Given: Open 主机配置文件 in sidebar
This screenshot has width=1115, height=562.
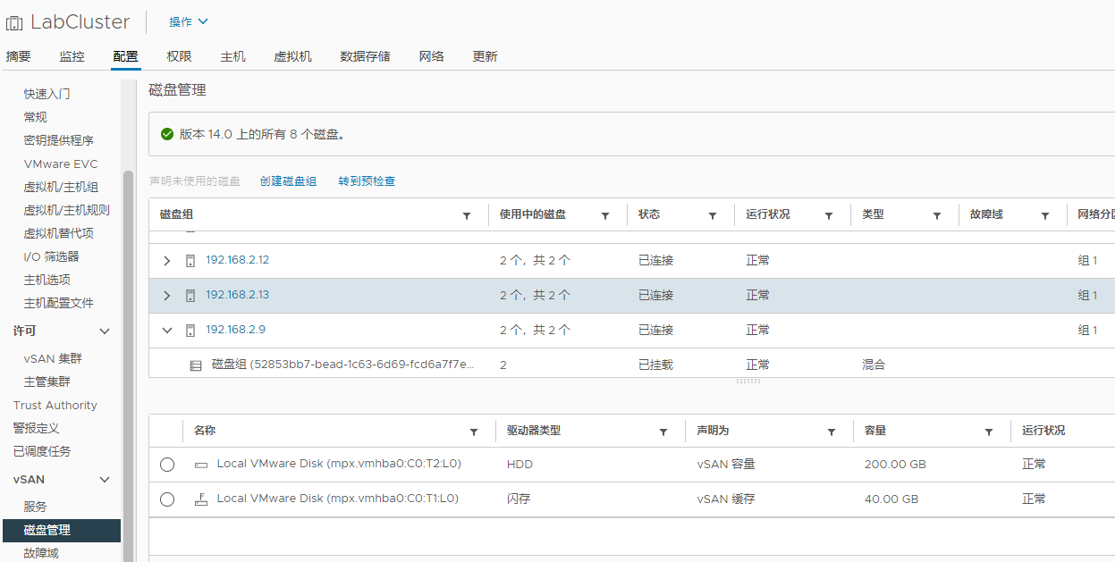Looking at the screenshot, I should pyautogui.click(x=59, y=303).
